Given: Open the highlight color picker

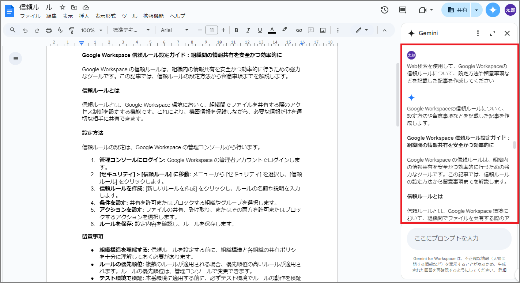Looking at the screenshot, I should coord(284,30).
